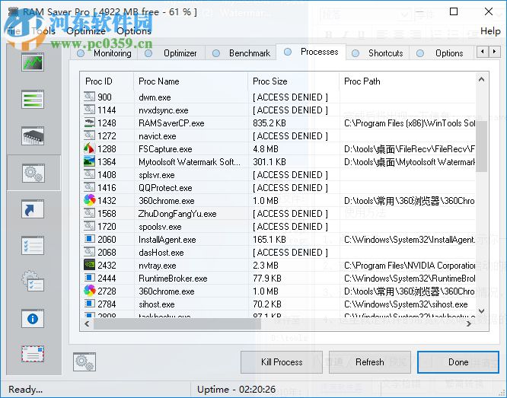Click the QQProtect.exe process icon
This screenshot has height=398, width=507.
(x=89, y=187)
